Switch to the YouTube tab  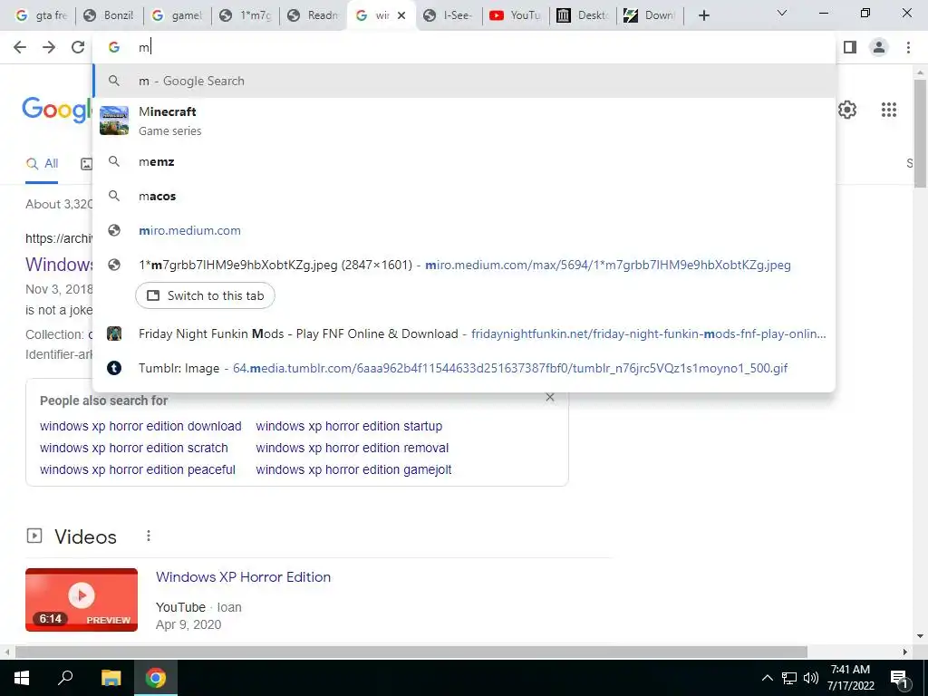click(x=517, y=15)
